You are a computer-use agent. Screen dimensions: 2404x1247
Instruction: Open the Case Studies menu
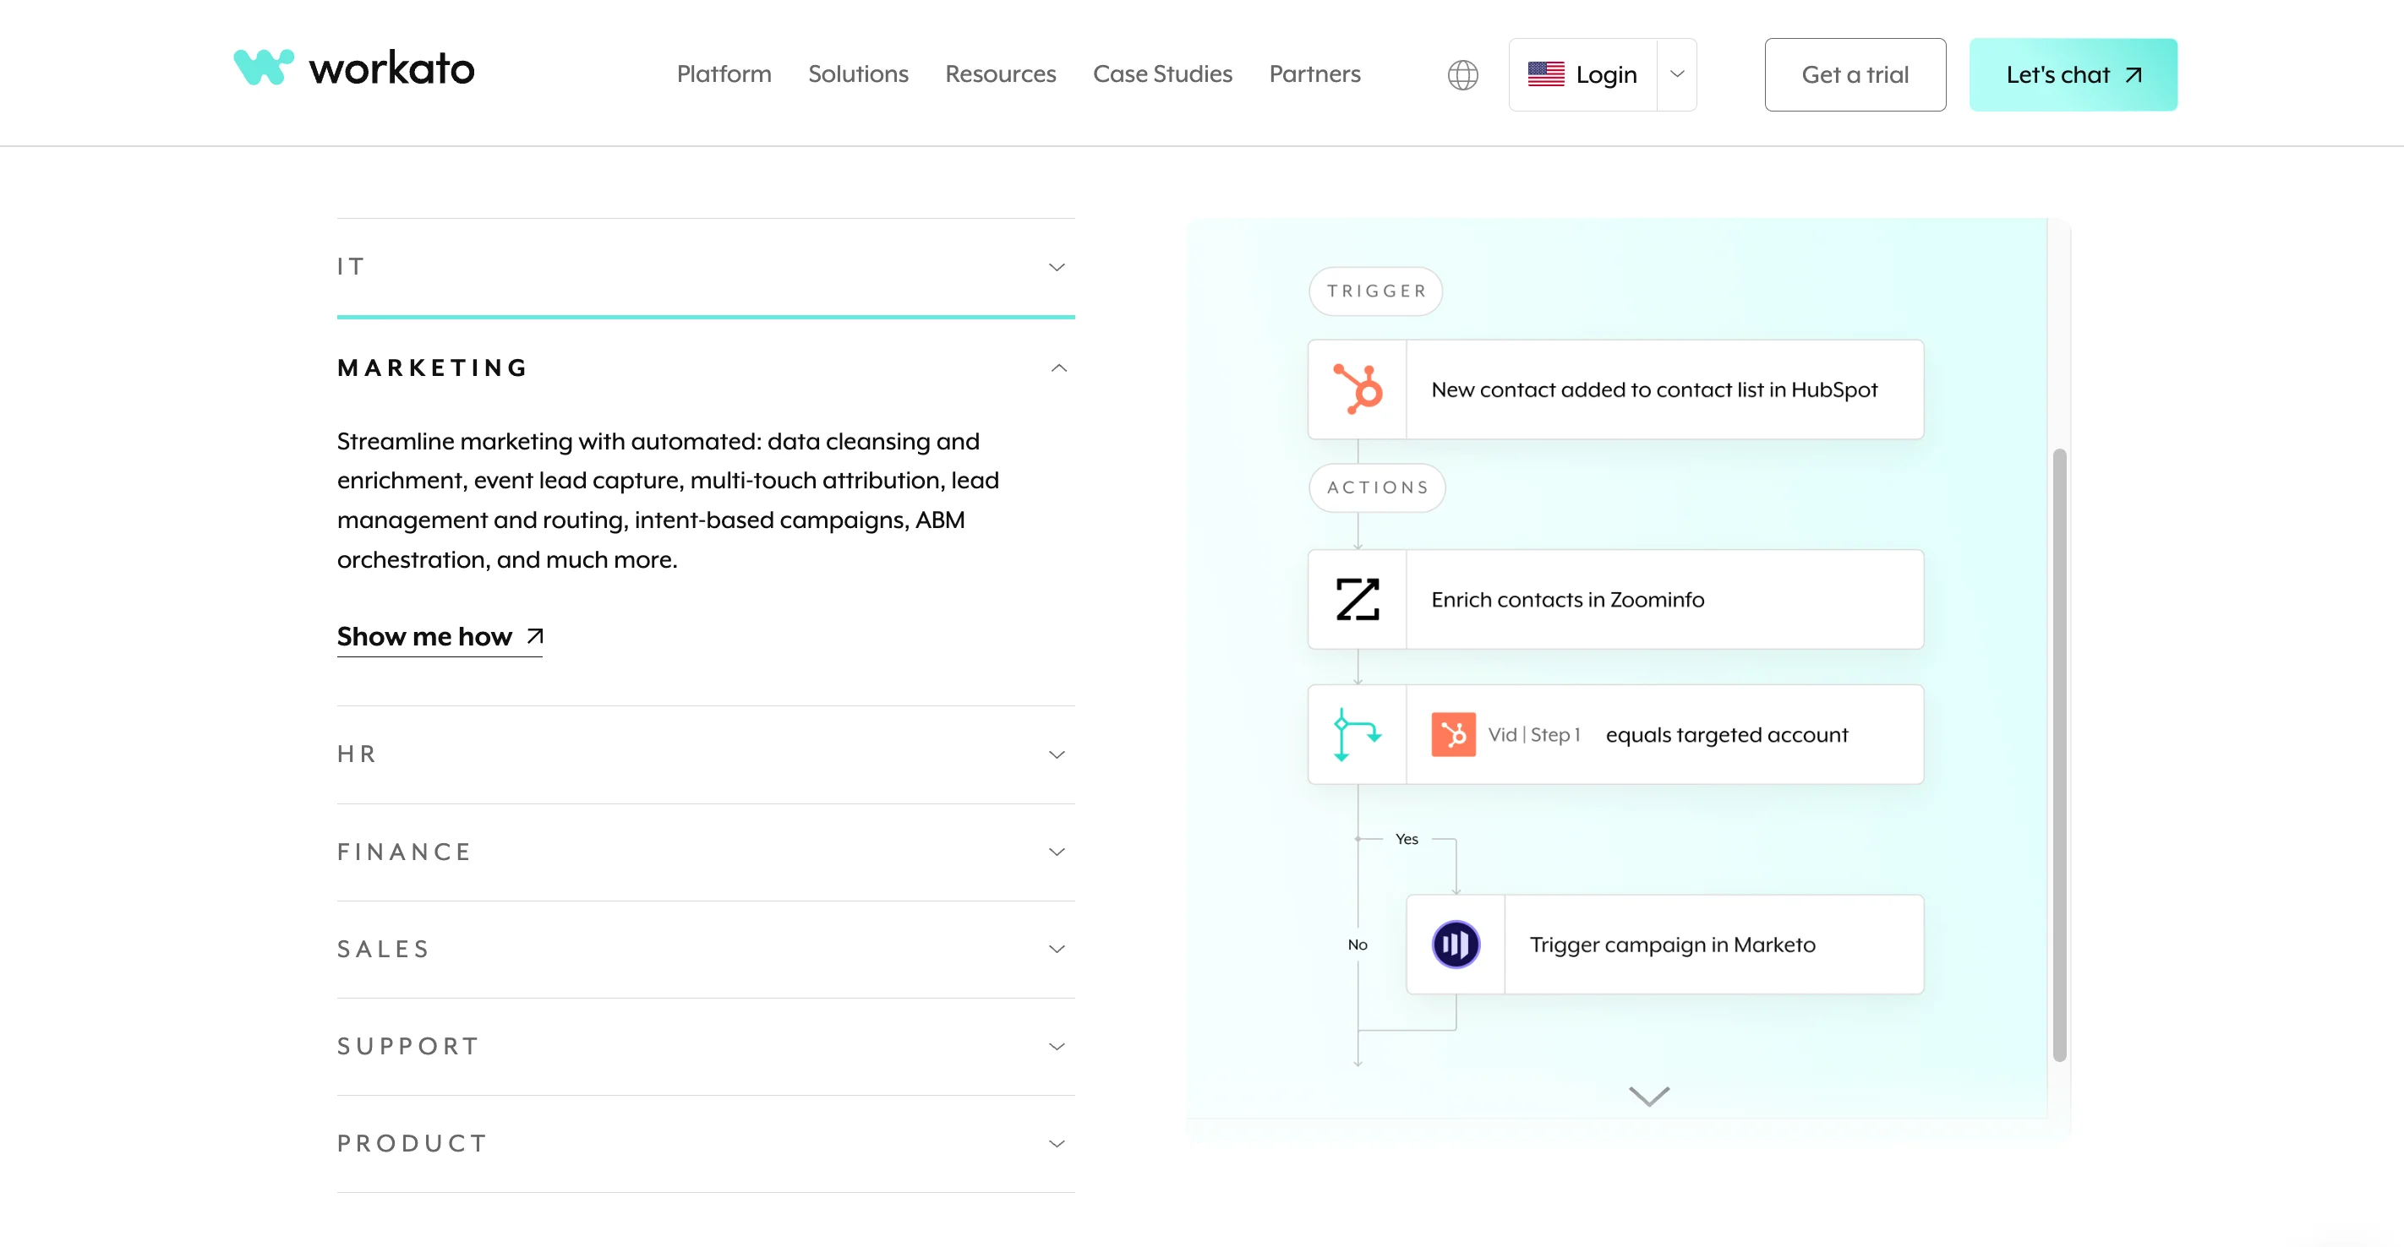(x=1162, y=74)
